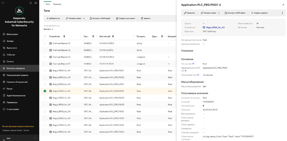This screenshot has width=287, height=141.
Task: Toggle the select-all checkbox in table header
Action: 45,36
